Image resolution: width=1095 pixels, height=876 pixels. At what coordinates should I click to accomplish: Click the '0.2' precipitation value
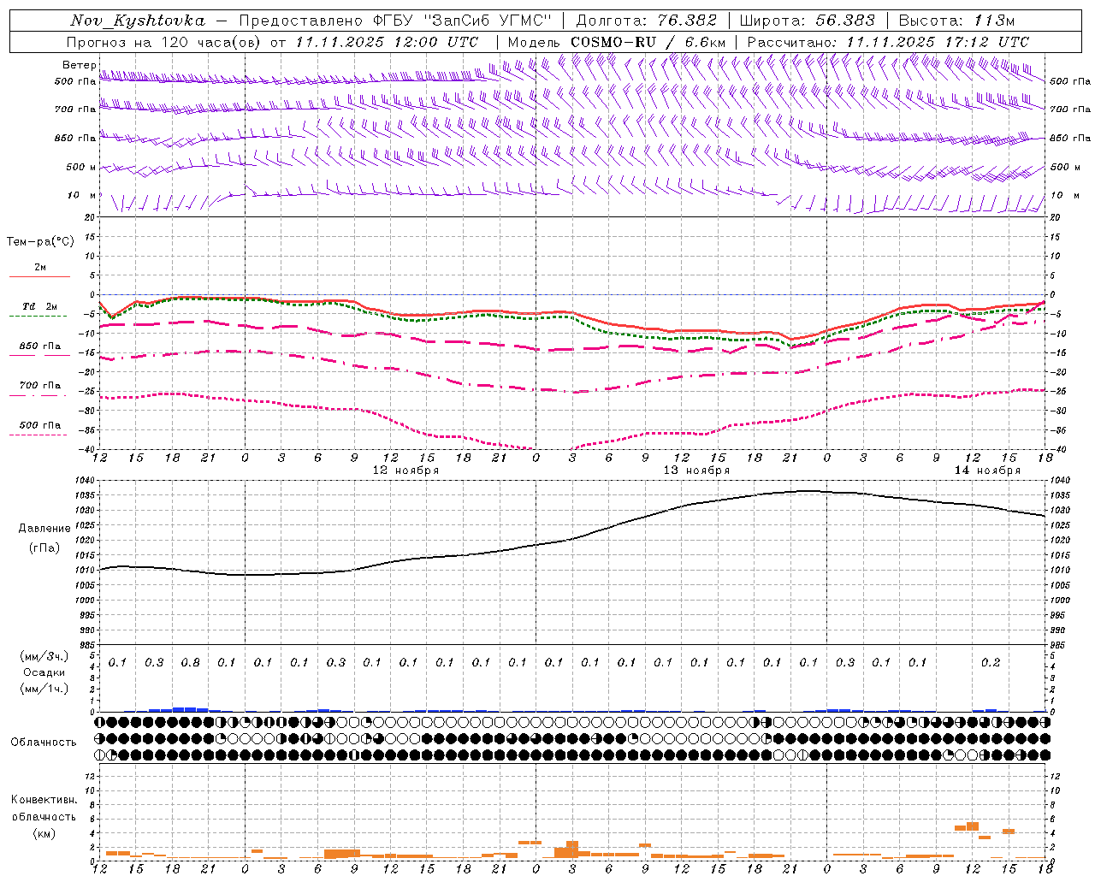coord(991,662)
